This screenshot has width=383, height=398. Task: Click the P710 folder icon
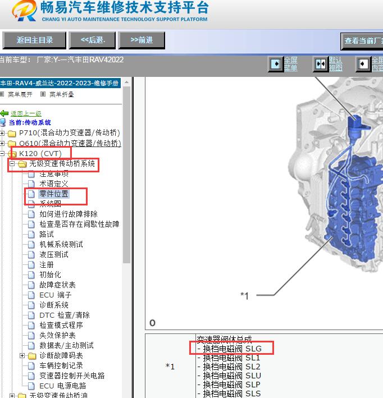pos(12,134)
